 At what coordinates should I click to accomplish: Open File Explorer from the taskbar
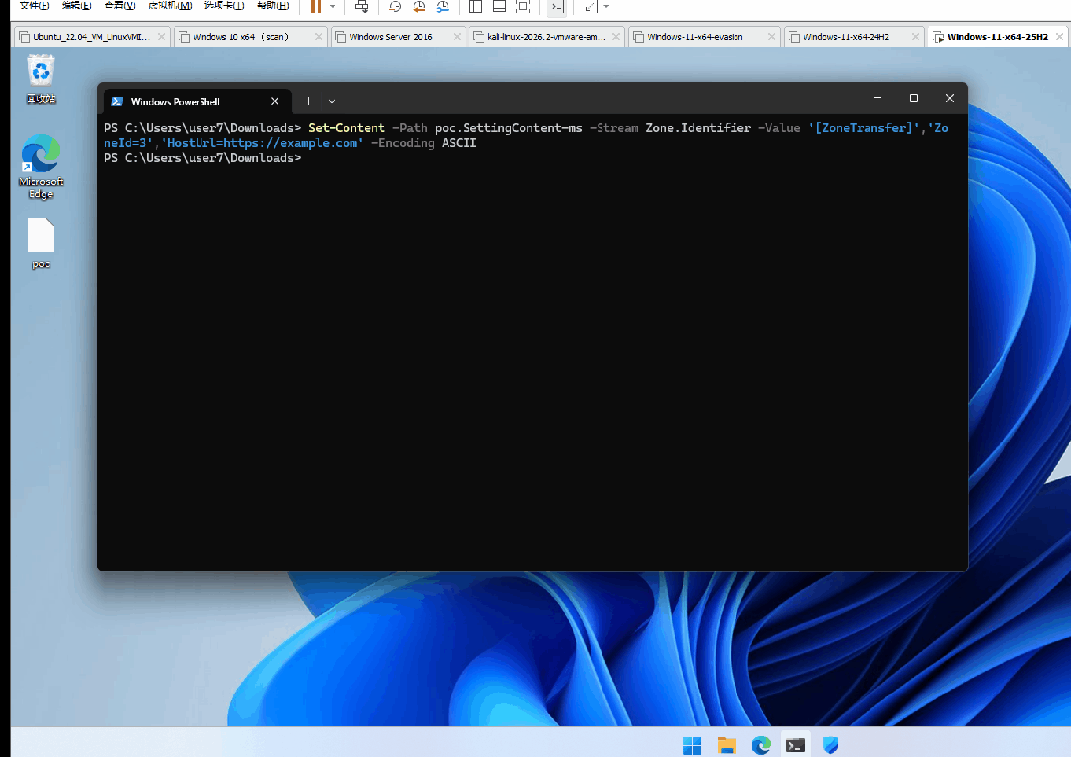[x=727, y=745]
